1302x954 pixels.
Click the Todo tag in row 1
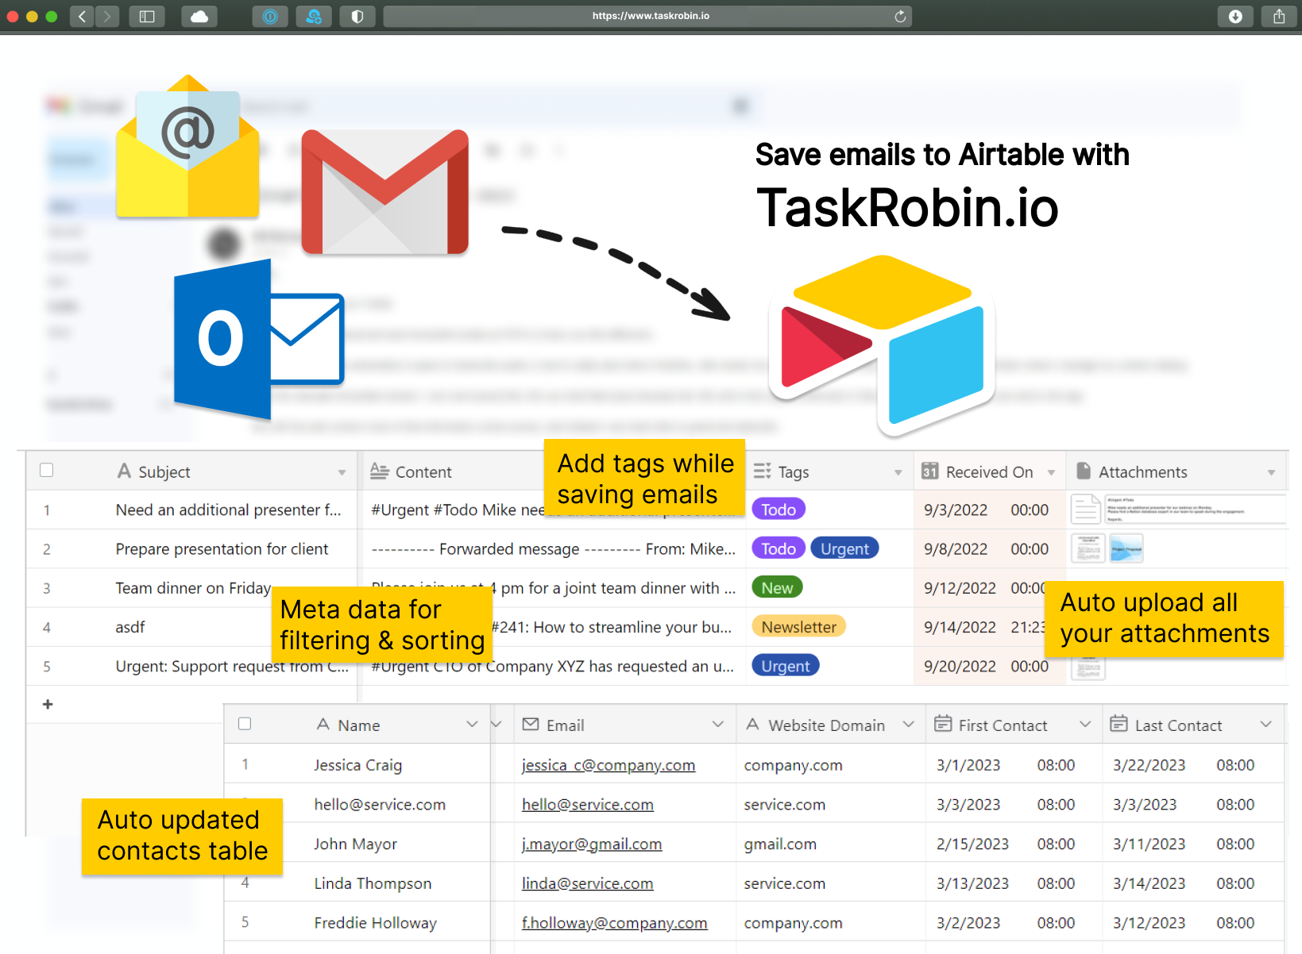(x=778, y=510)
